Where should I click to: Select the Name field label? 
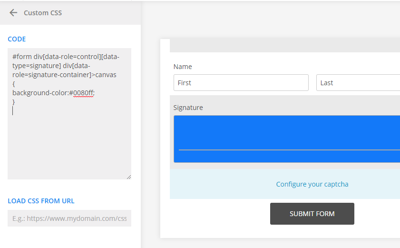[183, 67]
